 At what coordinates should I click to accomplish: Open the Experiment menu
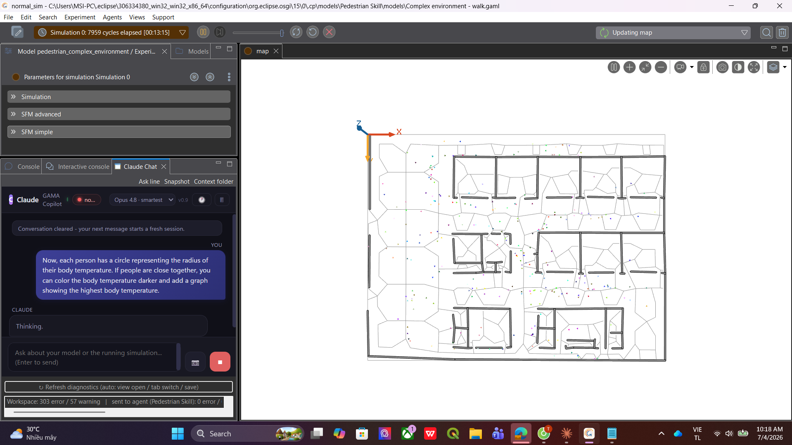80,17
